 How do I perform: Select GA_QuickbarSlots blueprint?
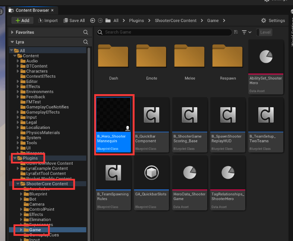152,183
